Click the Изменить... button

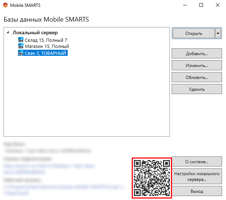point(197,65)
